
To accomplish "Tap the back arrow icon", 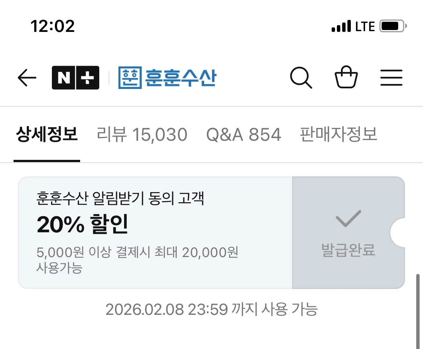I will [x=27, y=78].
